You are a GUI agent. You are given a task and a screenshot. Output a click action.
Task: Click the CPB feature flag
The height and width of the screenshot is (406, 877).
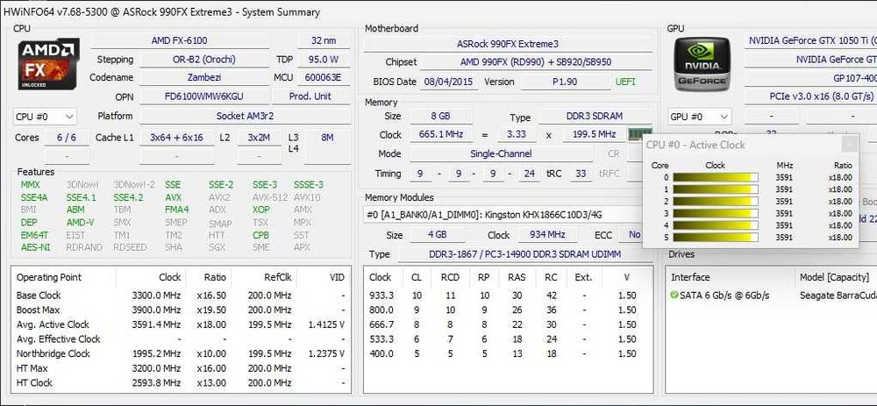[260, 235]
